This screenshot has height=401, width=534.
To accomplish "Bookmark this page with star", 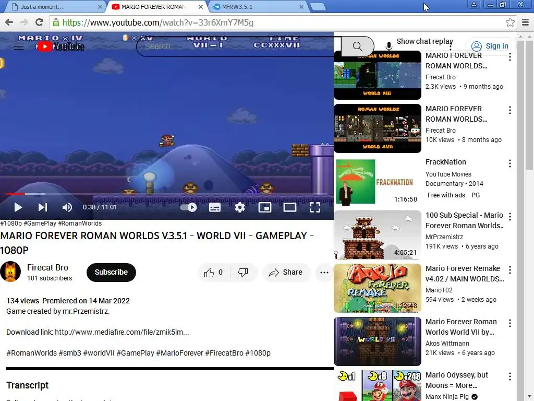I will [510, 22].
